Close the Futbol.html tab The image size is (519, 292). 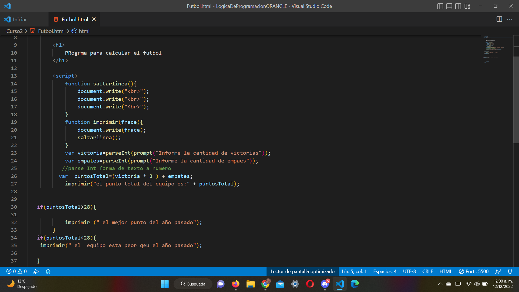94,19
